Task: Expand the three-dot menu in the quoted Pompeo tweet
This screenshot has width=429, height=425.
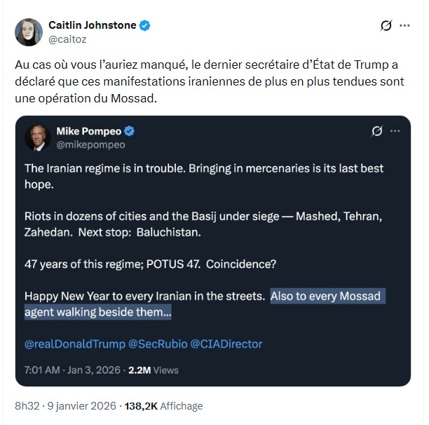Action: pyautogui.click(x=395, y=131)
